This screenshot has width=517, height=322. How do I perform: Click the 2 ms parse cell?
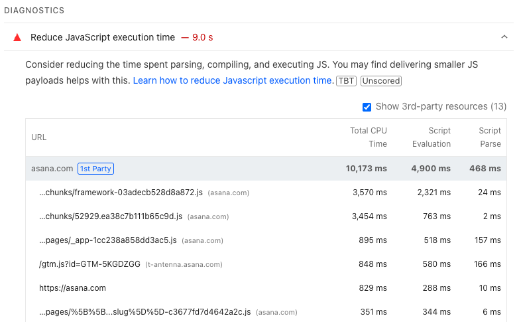(x=492, y=216)
